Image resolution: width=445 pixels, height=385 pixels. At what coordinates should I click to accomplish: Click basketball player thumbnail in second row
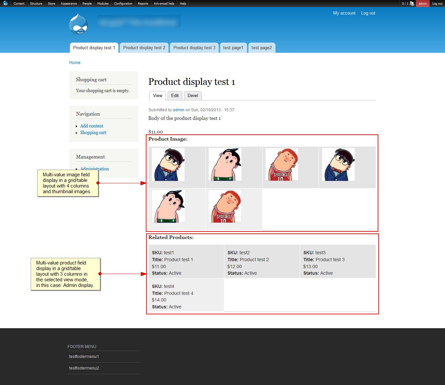click(225, 206)
